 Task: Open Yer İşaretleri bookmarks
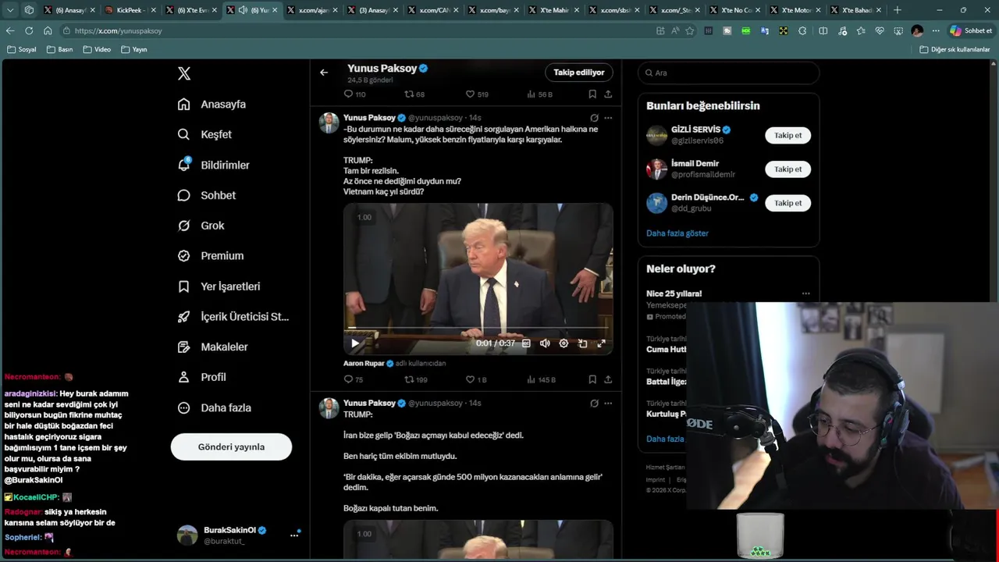point(219,286)
